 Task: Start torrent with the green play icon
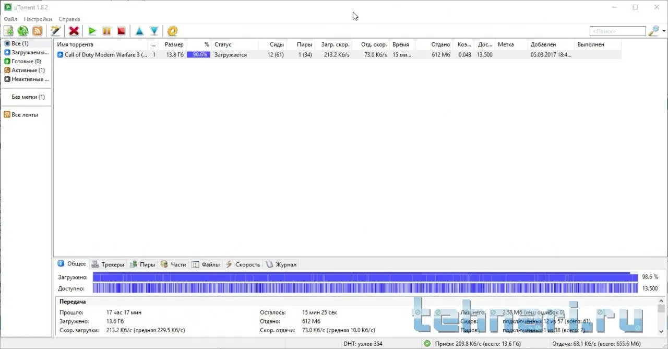pyautogui.click(x=92, y=31)
